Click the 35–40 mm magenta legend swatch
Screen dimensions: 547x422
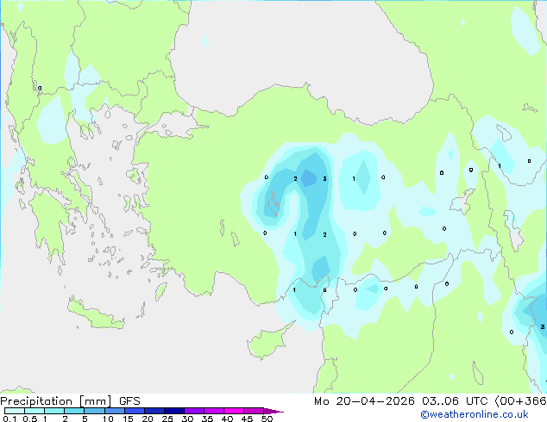[x=214, y=411]
